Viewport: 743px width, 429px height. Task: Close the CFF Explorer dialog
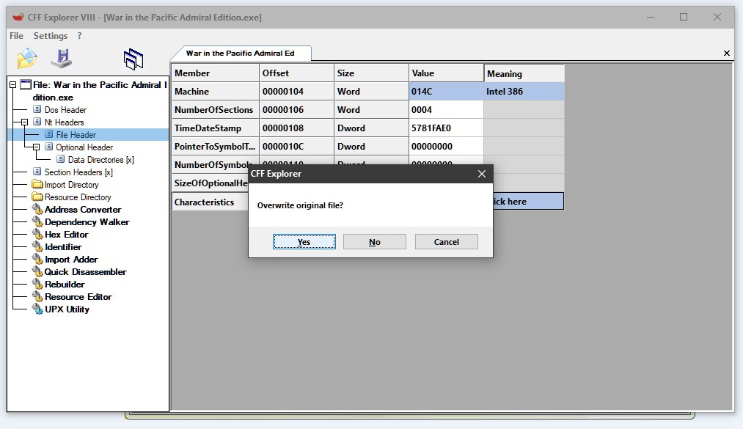tap(482, 174)
